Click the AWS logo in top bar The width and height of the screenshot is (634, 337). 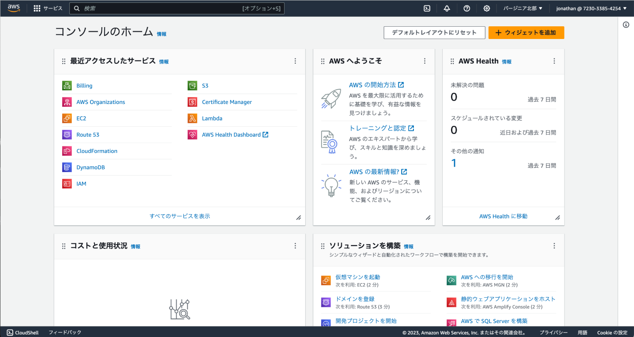pos(14,8)
